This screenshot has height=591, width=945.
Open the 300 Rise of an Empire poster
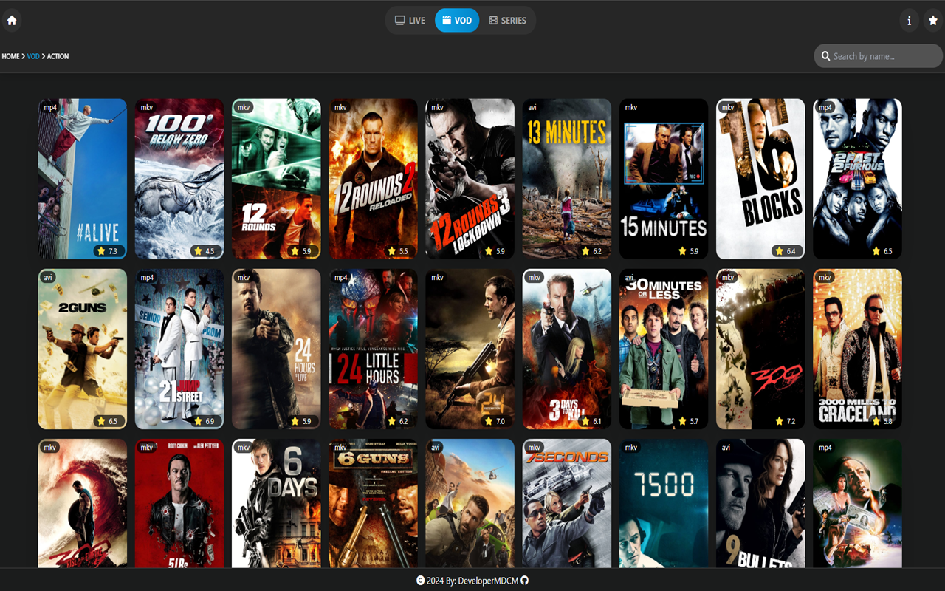[x=83, y=504]
